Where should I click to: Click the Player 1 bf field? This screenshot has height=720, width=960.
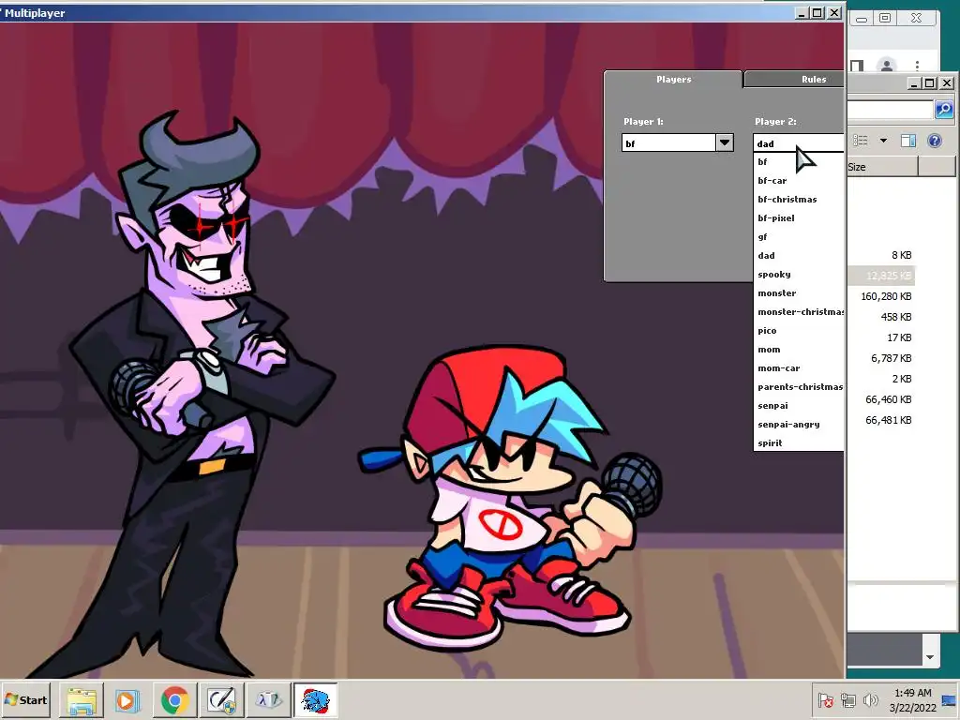668,143
